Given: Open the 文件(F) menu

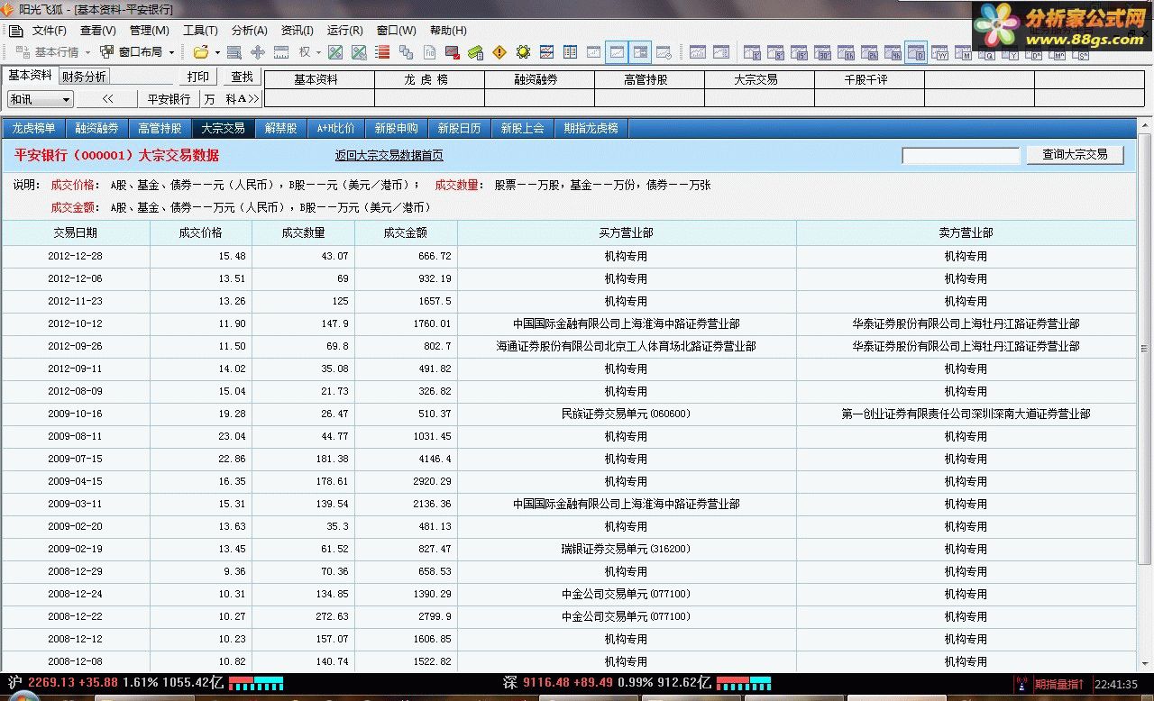Looking at the screenshot, I should (50, 31).
